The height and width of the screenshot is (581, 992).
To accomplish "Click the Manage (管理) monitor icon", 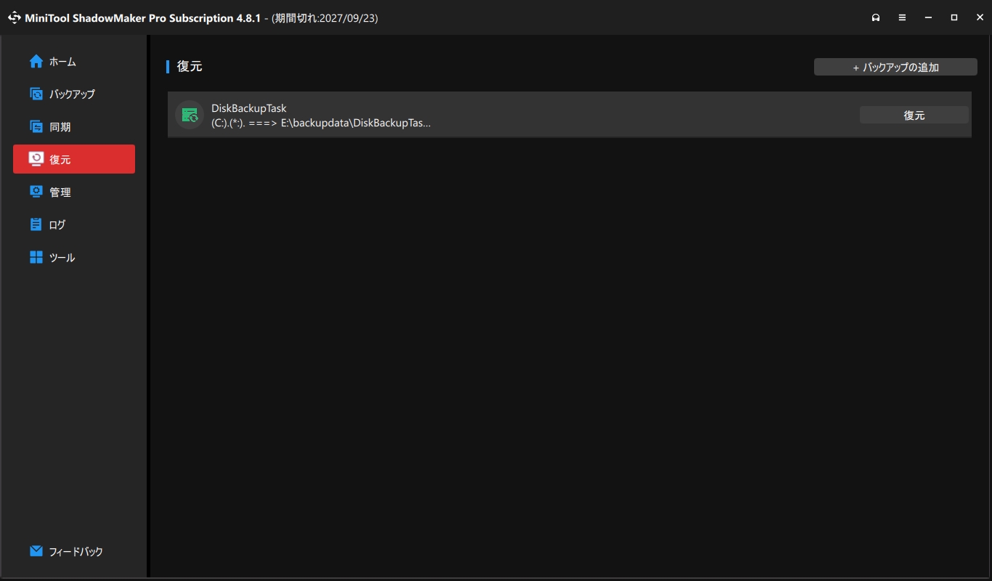I will [x=36, y=192].
